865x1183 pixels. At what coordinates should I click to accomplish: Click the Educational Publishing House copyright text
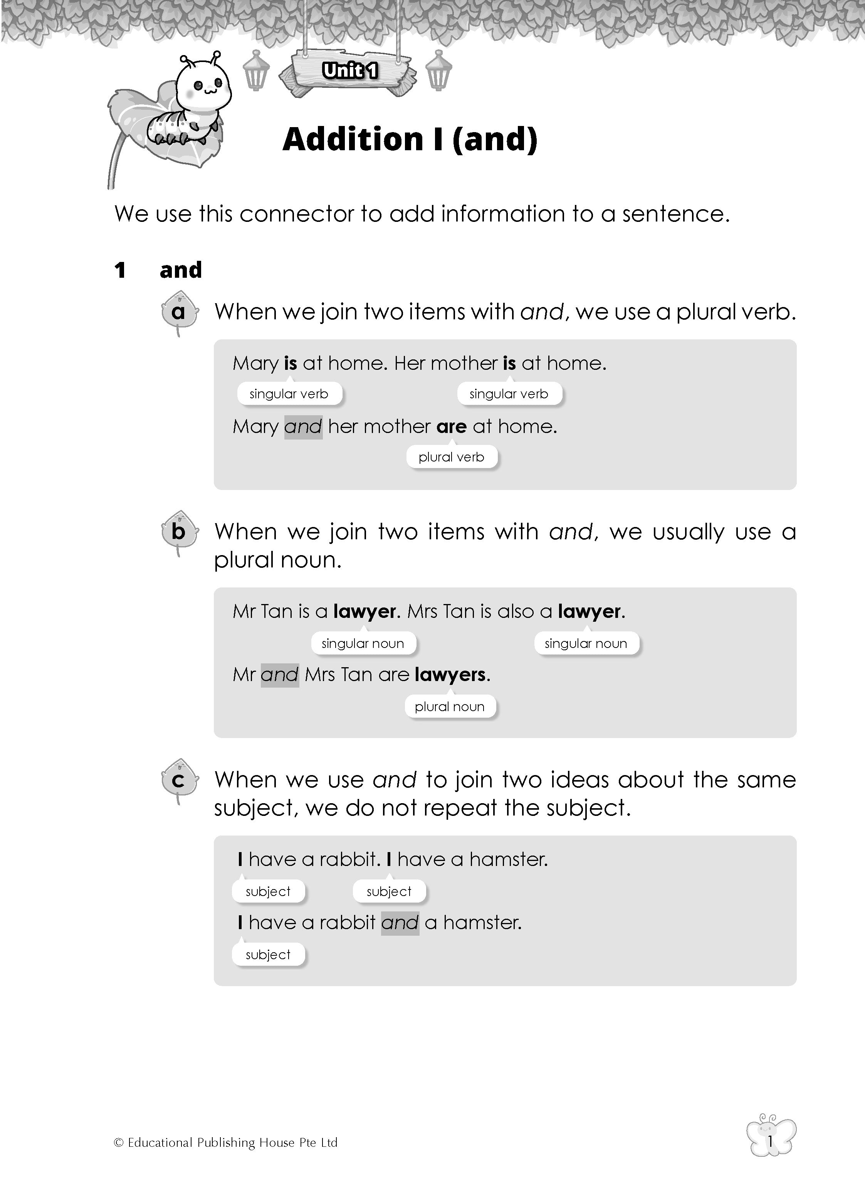click(x=226, y=1142)
